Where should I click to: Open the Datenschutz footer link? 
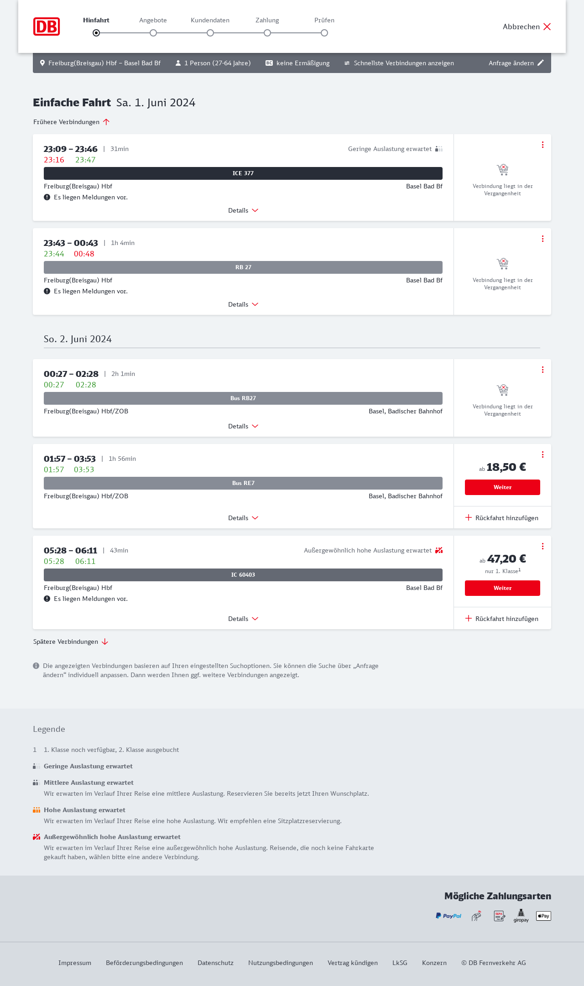tap(215, 963)
